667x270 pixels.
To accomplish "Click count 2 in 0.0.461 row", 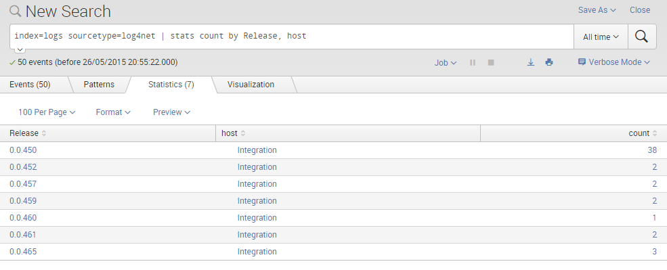I will tap(655, 235).
